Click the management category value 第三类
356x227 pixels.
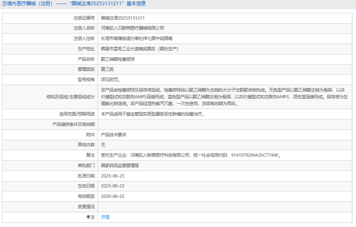[107, 69]
